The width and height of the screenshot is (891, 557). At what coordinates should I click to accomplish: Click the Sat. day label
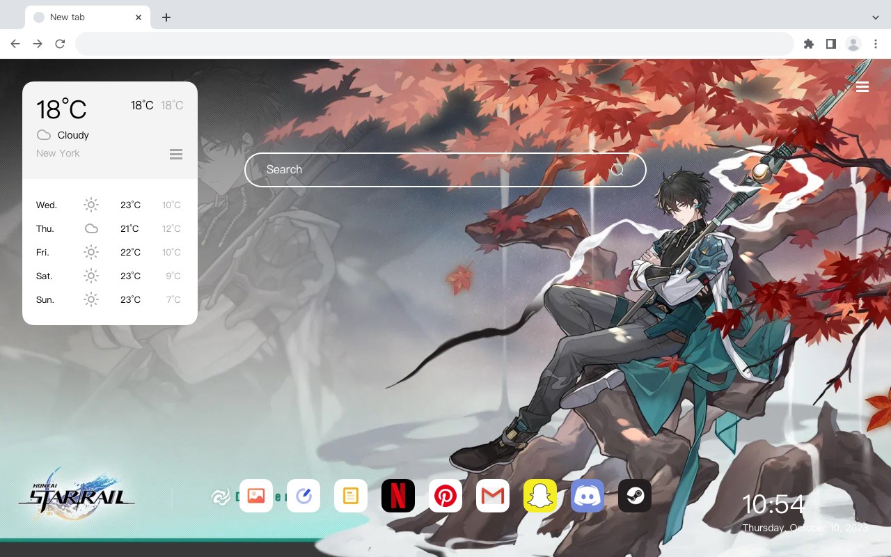pos(45,276)
